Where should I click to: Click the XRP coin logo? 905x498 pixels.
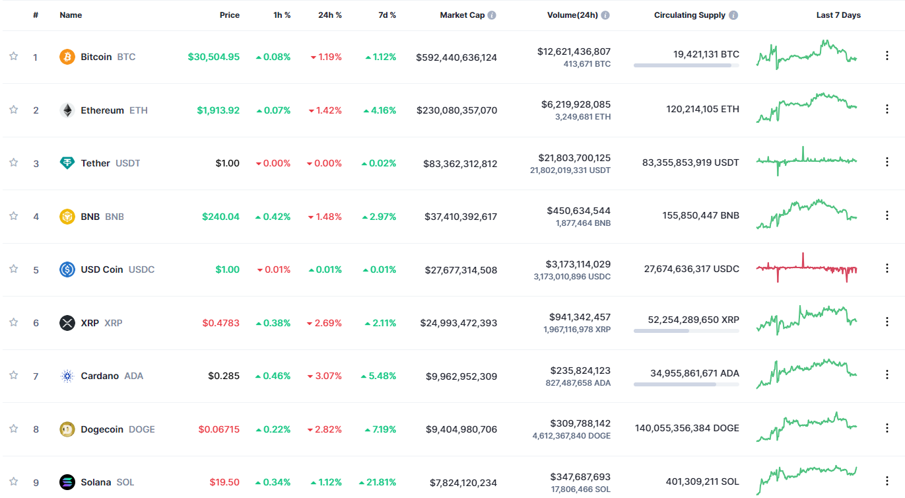tap(66, 322)
